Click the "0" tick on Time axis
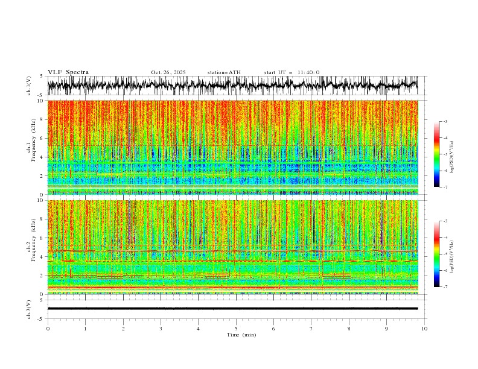This screenshot has width=478, height=369. pyautogui.click(x=48, y=329)
